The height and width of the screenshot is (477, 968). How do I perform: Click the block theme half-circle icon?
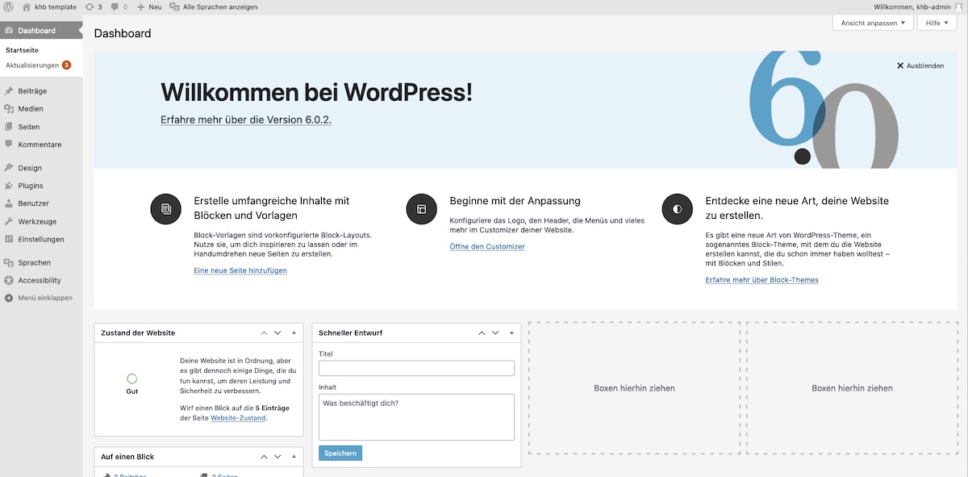coord(677,209)
